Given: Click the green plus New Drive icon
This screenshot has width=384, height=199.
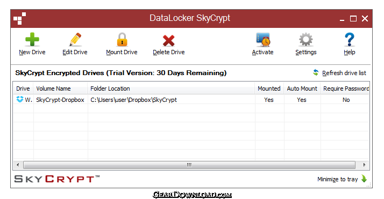Looking at the screenshot, I should point(32,40).
